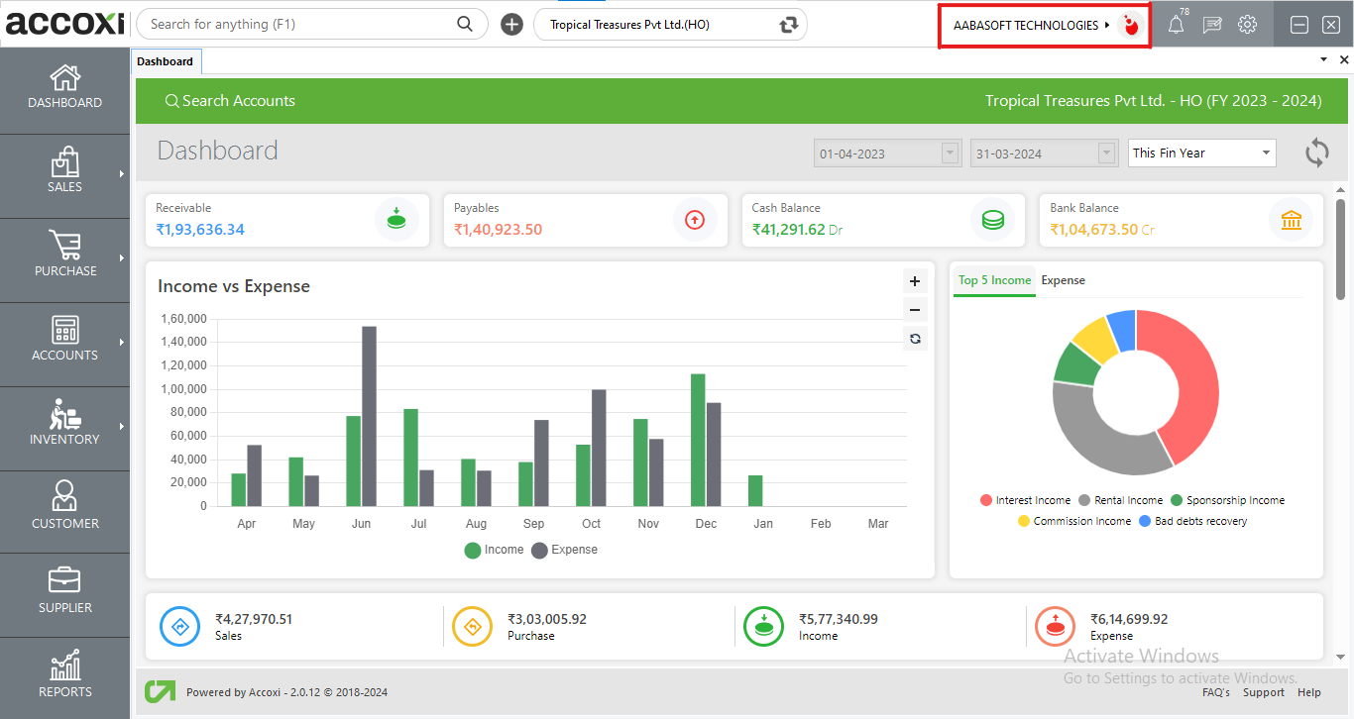Open the FAQ's link

pos(1215,692)
